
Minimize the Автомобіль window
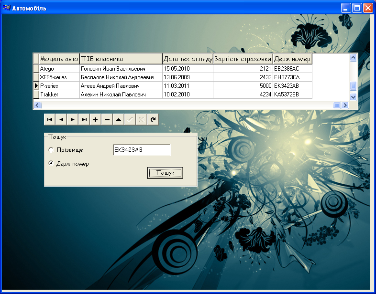(345, 8)
